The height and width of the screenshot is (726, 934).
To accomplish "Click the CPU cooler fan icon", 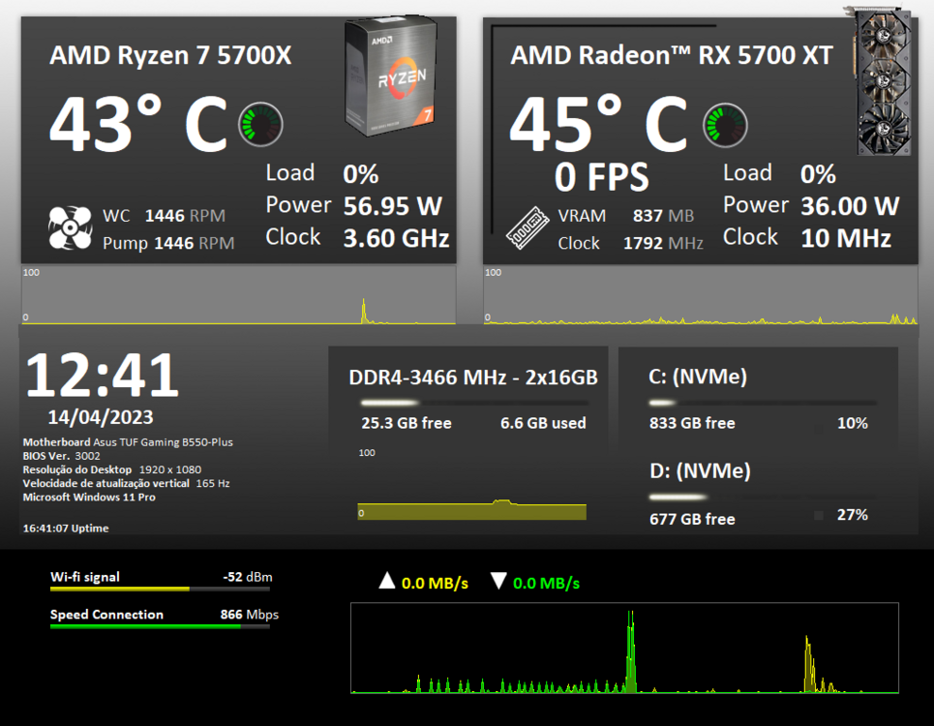I will pyautogui.click(x=70, y=228).
